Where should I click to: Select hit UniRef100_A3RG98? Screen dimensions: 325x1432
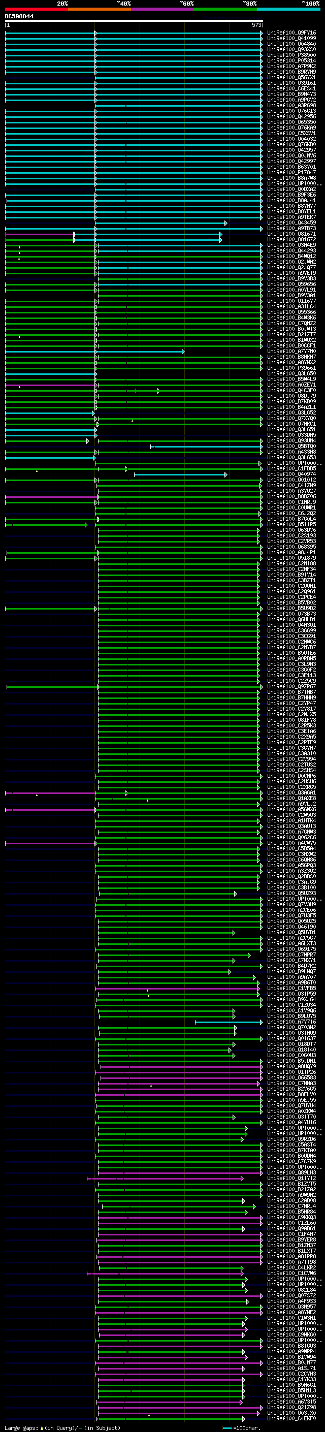(291, 105)
